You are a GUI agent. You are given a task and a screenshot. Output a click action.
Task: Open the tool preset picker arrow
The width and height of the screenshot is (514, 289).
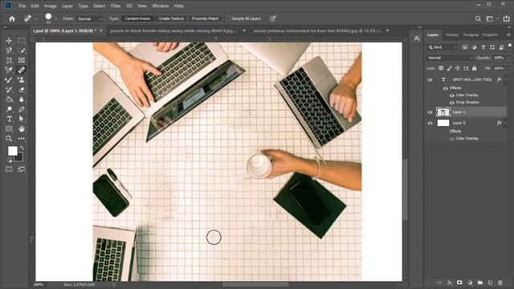click(x=35, y=19)
